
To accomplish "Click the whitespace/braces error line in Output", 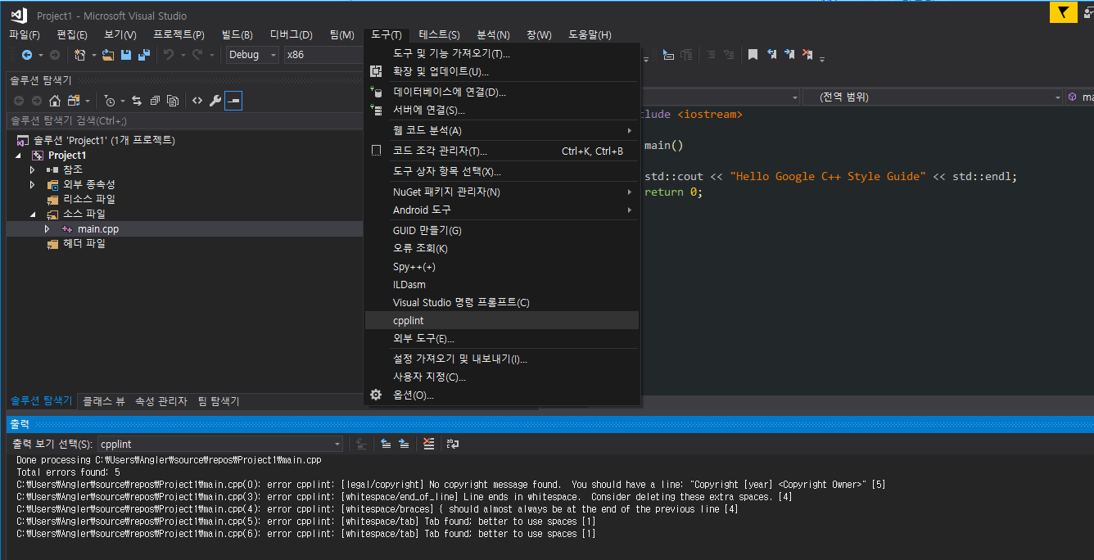I will click(x=377, y=509).
